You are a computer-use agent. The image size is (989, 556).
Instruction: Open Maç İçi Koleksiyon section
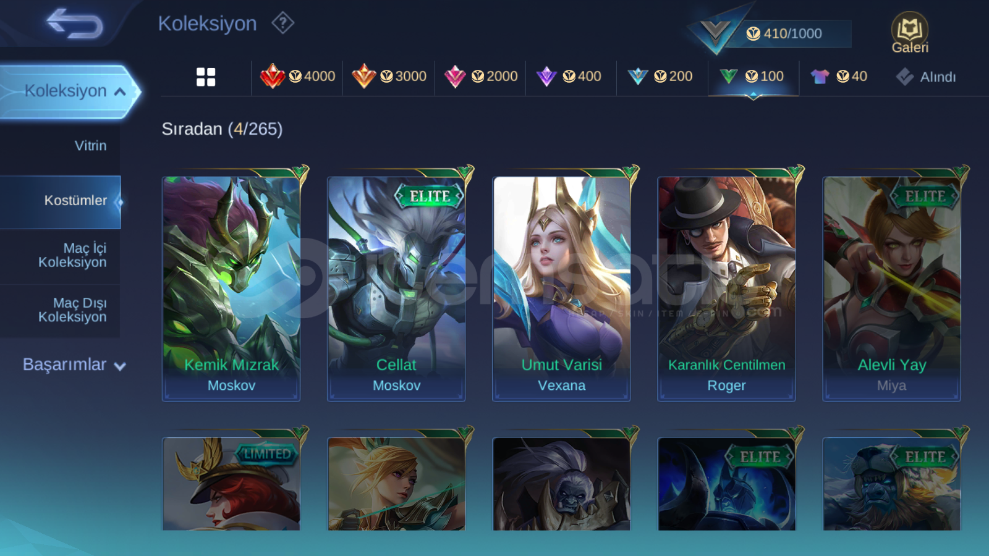tap(60, 255)
